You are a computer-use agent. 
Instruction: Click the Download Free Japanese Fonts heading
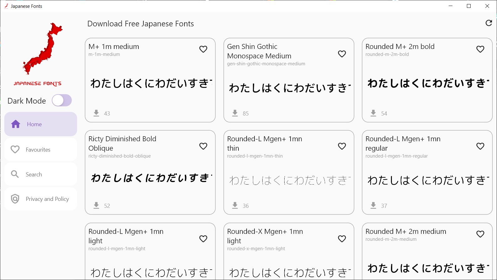point(141,24)
